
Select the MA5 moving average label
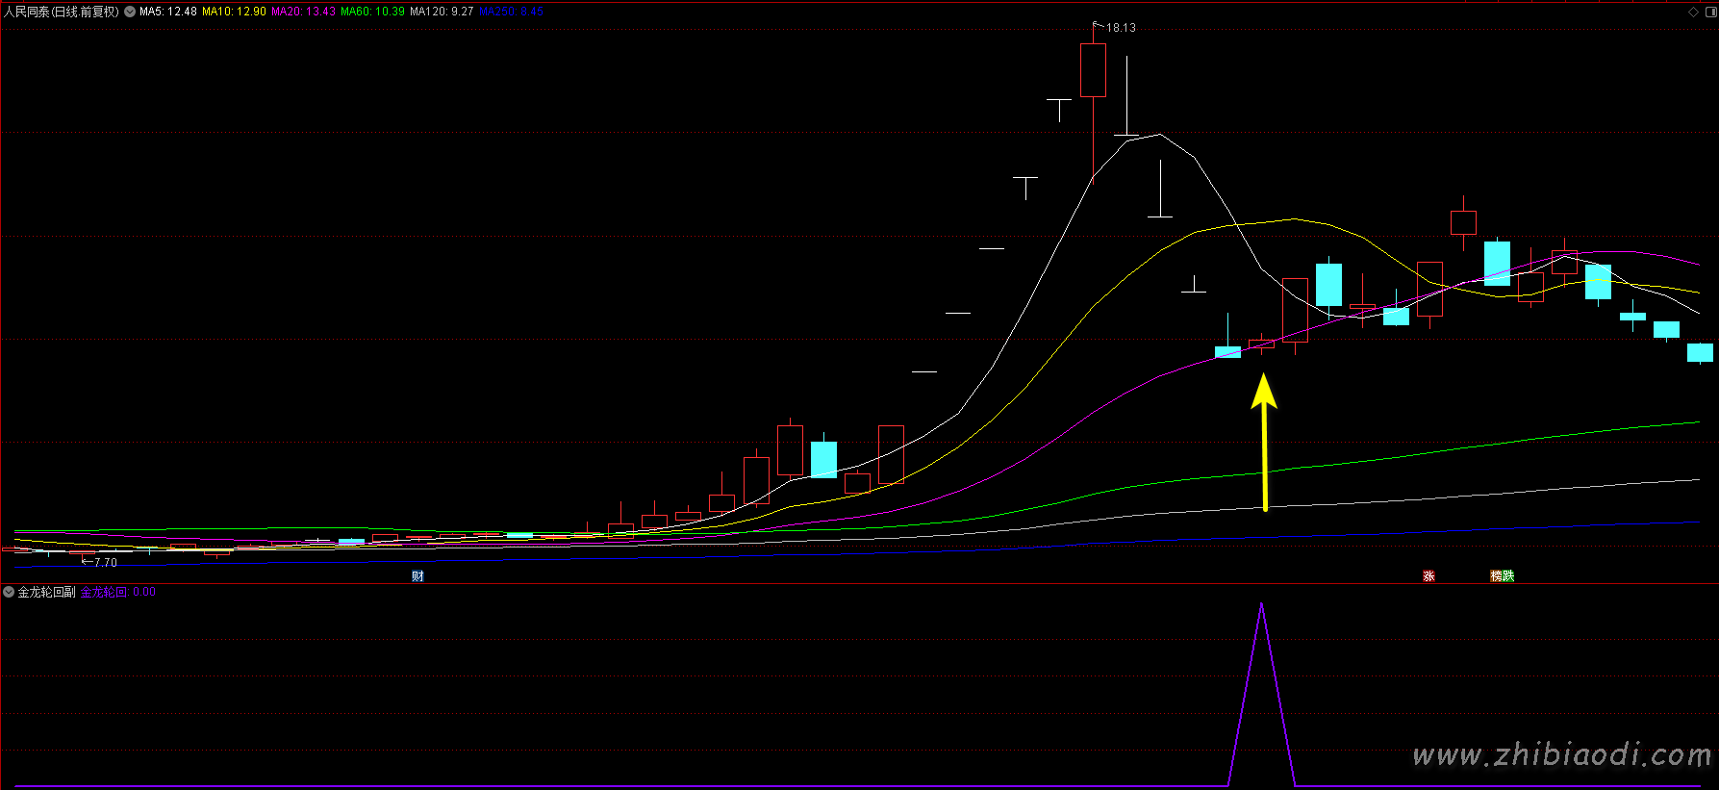168,12
